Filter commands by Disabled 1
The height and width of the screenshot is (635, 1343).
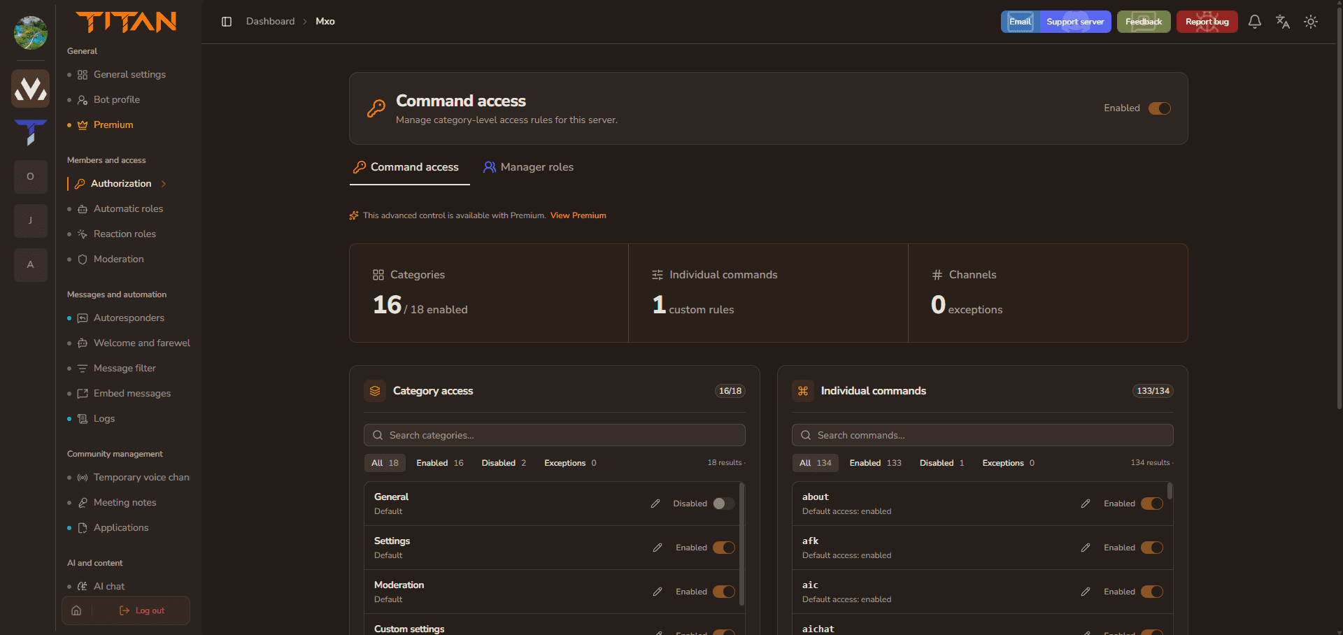[x=941, y=463]
